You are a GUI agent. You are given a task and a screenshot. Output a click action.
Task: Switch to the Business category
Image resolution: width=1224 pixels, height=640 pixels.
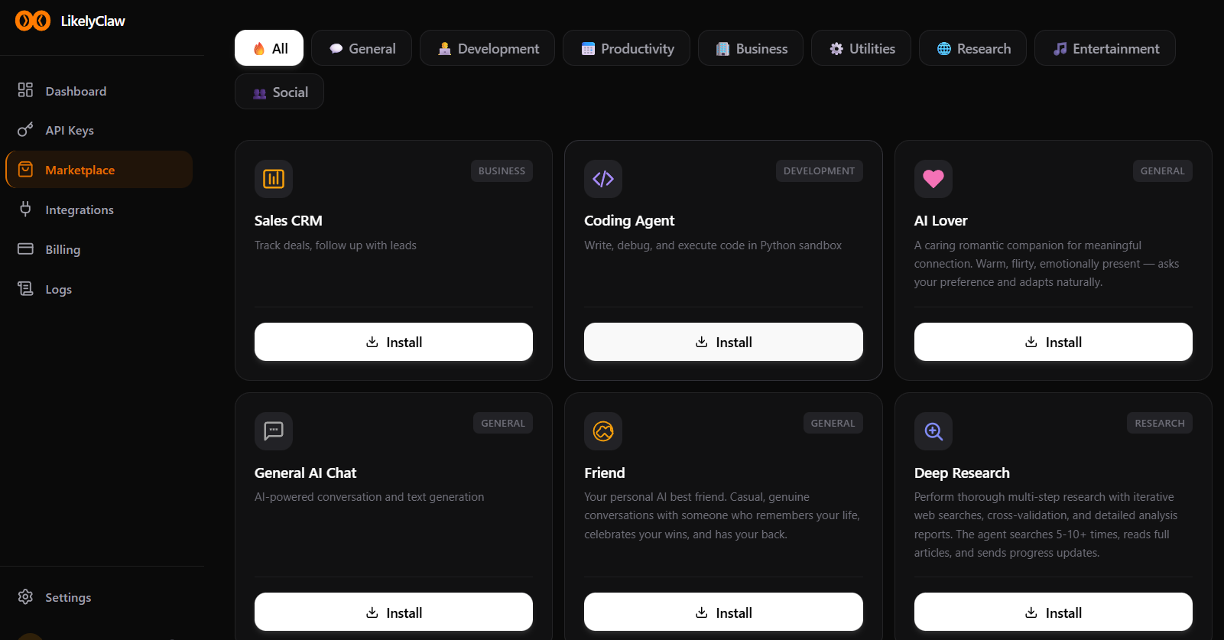click(x=750, y=47)
